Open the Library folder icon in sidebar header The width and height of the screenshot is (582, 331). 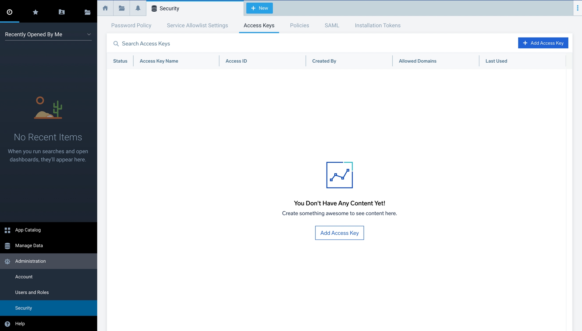coord(87,12)
